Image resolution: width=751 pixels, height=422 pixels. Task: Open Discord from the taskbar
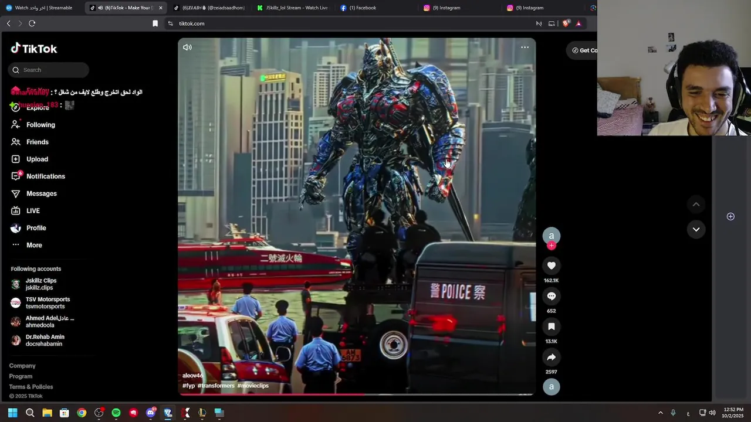[151, 413]
